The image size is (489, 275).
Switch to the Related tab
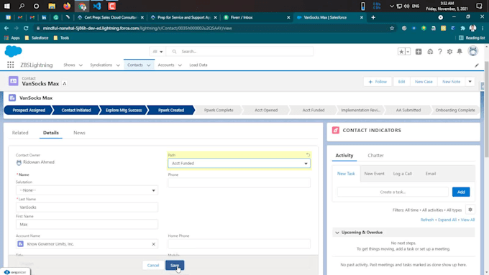point(20,133)
